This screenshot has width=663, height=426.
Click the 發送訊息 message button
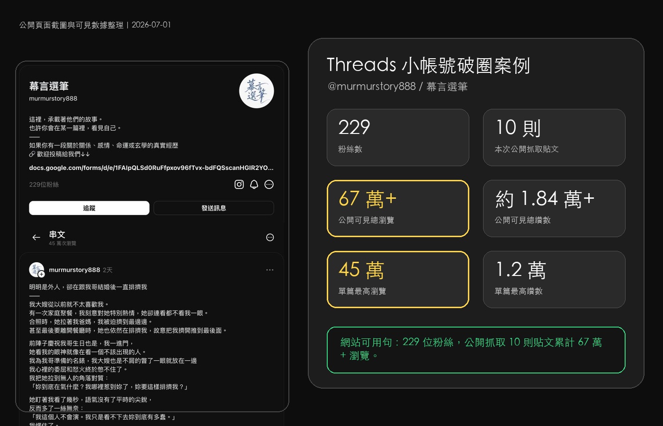point(214,208)
